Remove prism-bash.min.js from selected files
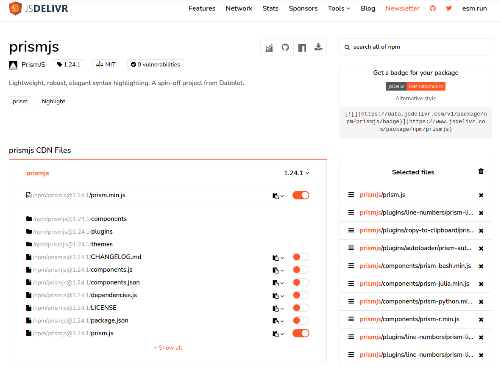 [481, 267]
